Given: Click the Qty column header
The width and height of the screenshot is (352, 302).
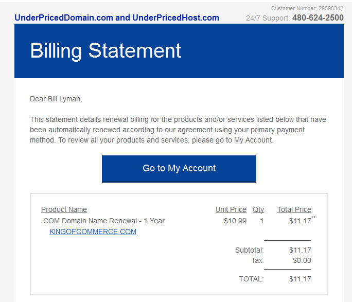Looking at the screenshot, I should tap(258, 209).
